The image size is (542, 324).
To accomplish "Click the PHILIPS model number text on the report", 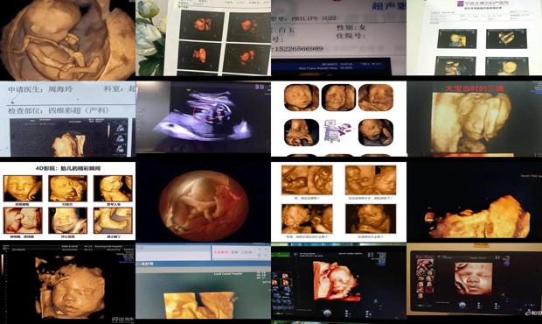I will pyautogui.click(x=314, y=18).
